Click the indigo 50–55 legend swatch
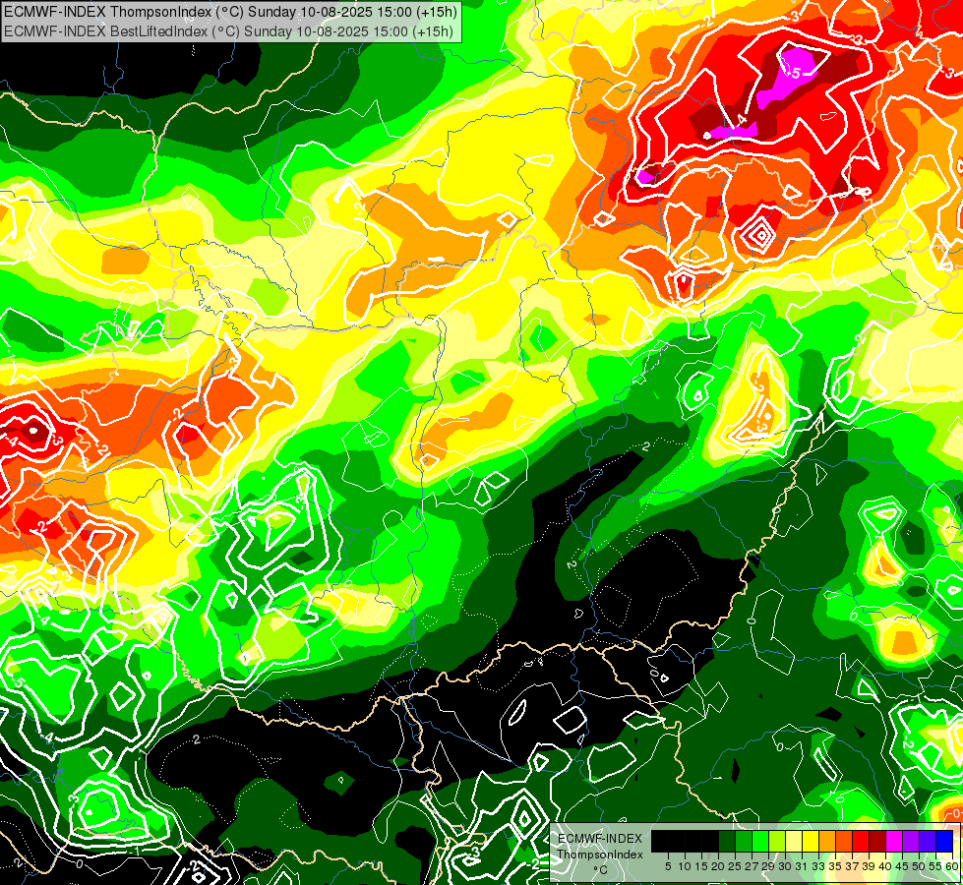963x885 pixels. [x=928, y=841]
